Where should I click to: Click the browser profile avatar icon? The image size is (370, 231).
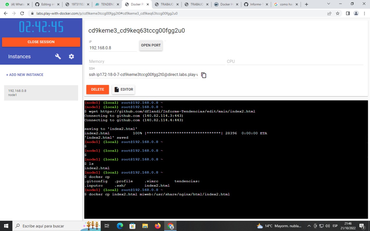point(356,13)
